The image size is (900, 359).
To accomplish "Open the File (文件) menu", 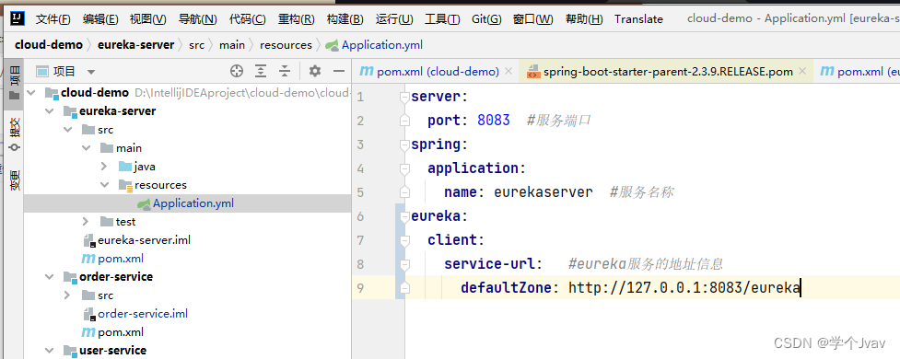I will click(x=53, y=19).
